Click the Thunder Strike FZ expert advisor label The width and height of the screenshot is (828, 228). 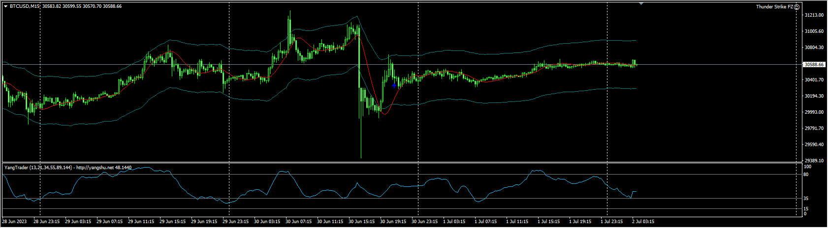[774, 7]
